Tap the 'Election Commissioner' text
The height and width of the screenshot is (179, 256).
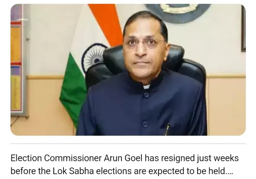[56, 158]
